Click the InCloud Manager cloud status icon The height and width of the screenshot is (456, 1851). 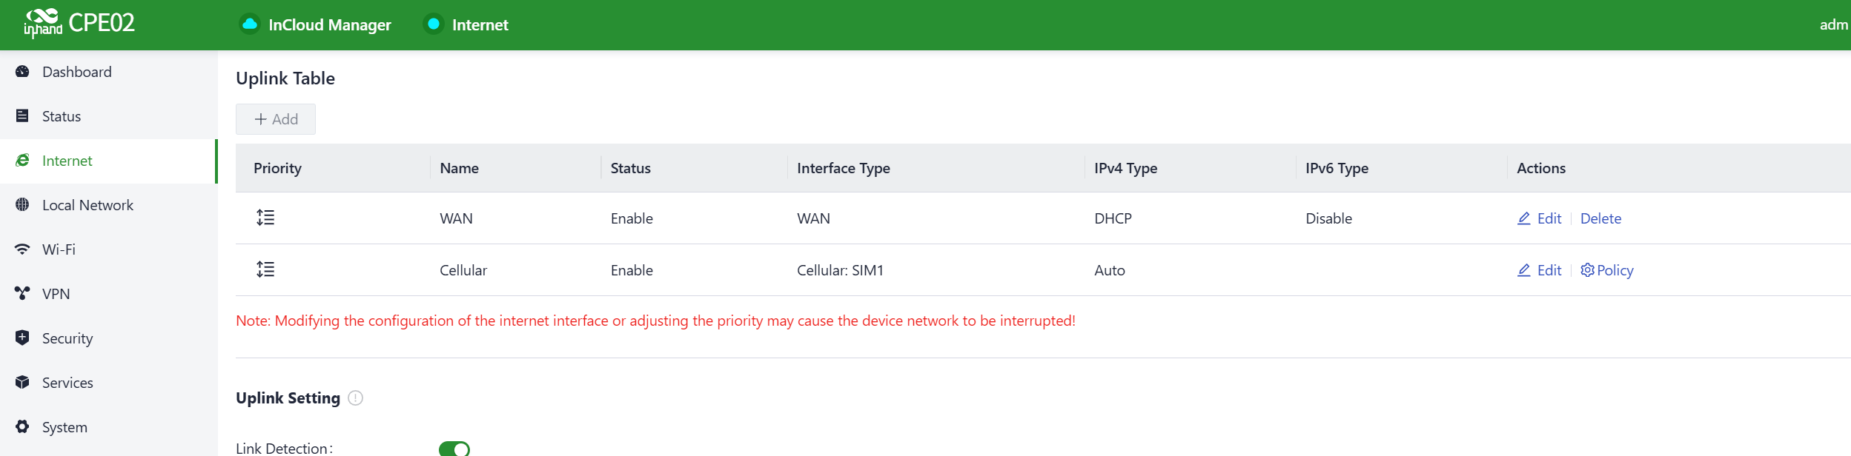(250, 24)
